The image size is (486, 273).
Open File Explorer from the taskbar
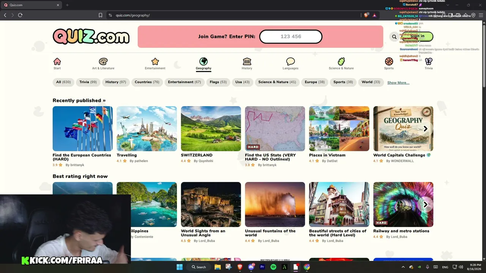(218, 267)
